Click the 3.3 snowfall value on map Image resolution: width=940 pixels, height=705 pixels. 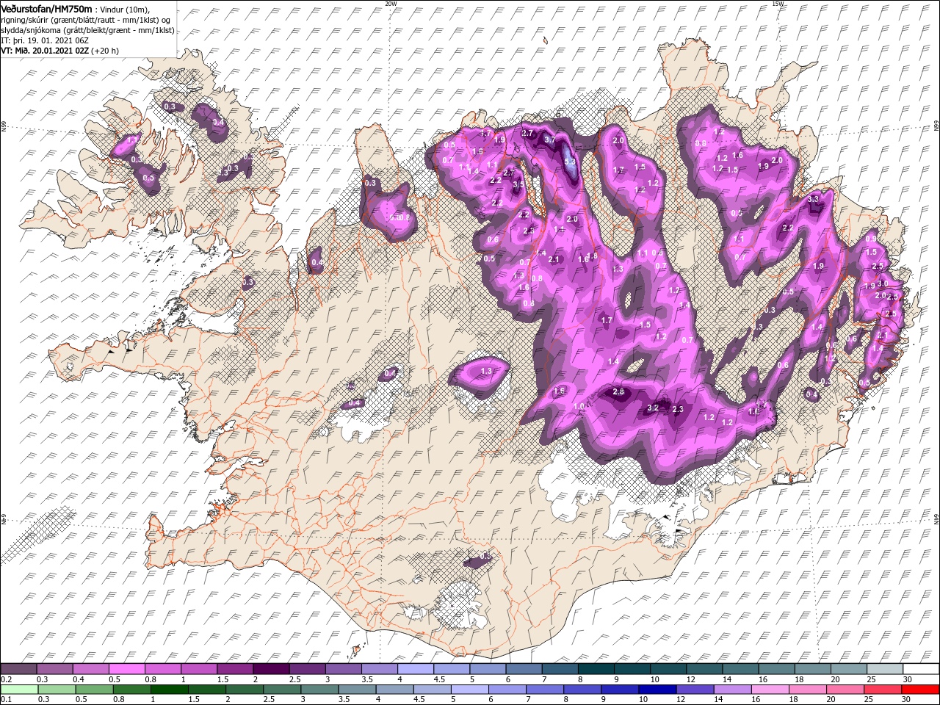(x=813, y=199)
